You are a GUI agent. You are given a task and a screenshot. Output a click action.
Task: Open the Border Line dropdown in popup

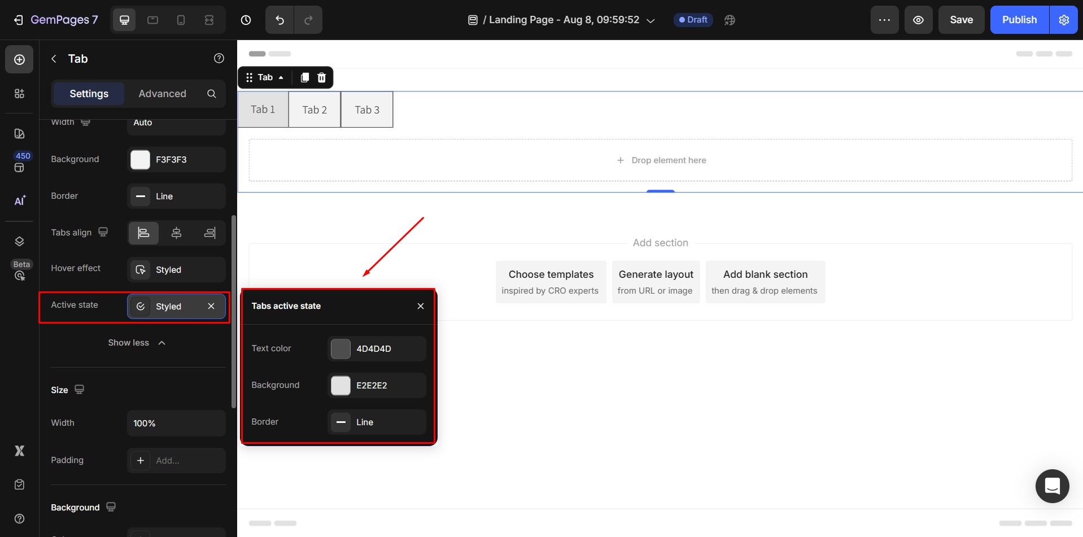pos(377,422)
